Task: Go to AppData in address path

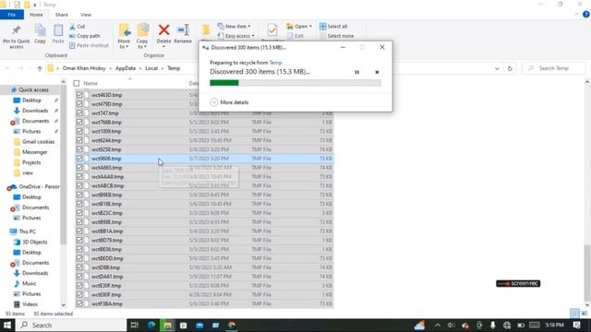Action: pyautogui.click(x=126, y=68)
